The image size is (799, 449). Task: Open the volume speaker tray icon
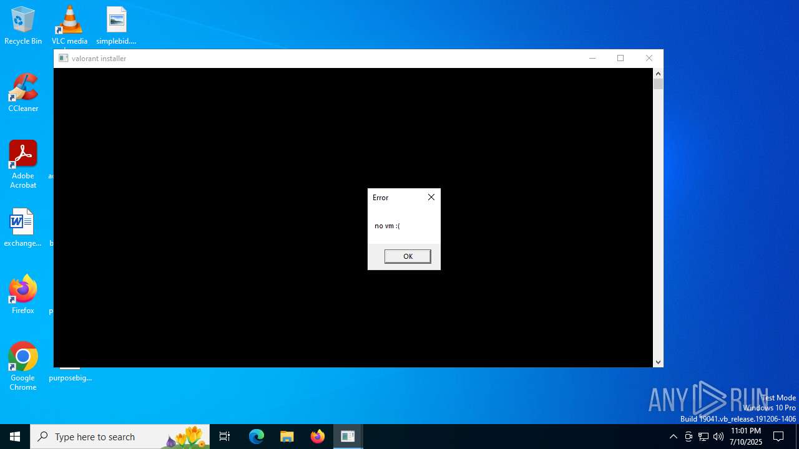point(718,437)
